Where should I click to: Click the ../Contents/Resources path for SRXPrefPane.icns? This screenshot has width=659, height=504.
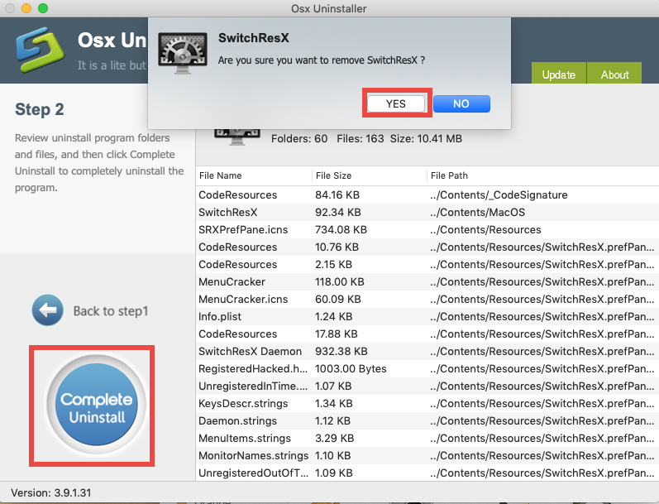point(485,230)
